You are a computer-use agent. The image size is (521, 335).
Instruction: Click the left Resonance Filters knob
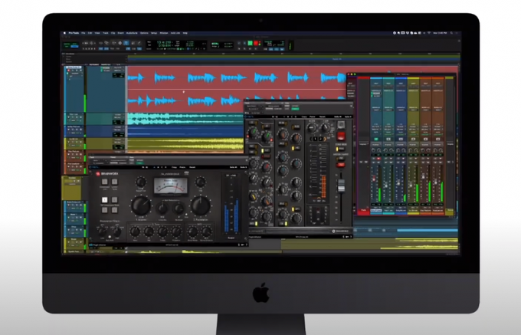[103, 231]
